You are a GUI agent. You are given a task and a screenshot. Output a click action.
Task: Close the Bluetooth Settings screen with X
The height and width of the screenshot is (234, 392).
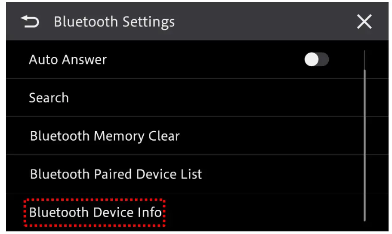364,22
